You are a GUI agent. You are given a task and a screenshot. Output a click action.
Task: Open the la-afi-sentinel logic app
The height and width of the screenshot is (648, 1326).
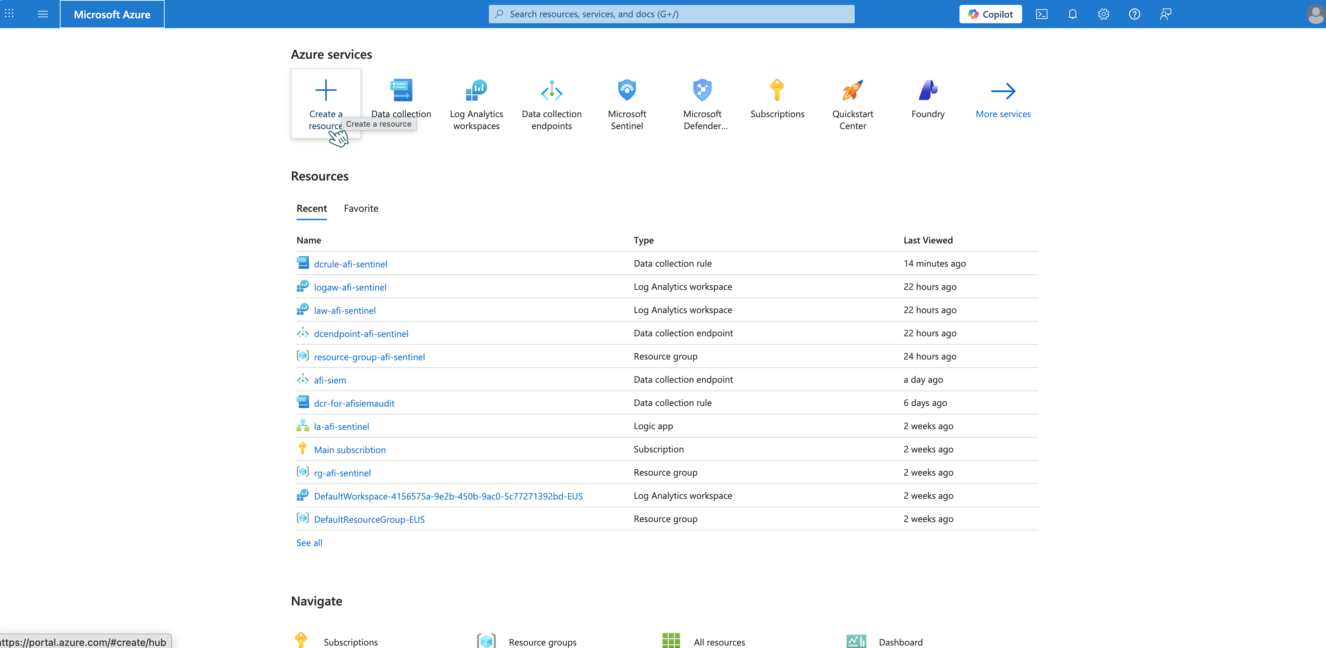(x=341, y=426)
